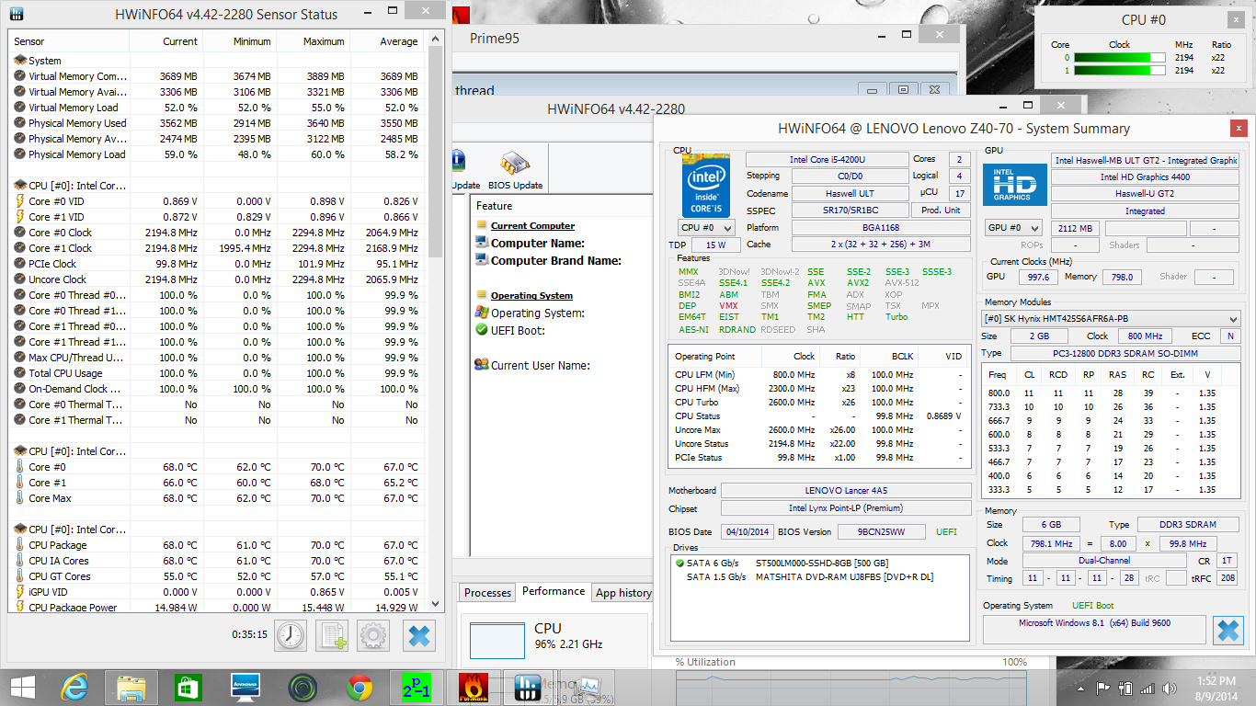Screen dimensions: 1256x706
Task: Open the GPU #0 selector dropdown
Action: point(1013,228)
